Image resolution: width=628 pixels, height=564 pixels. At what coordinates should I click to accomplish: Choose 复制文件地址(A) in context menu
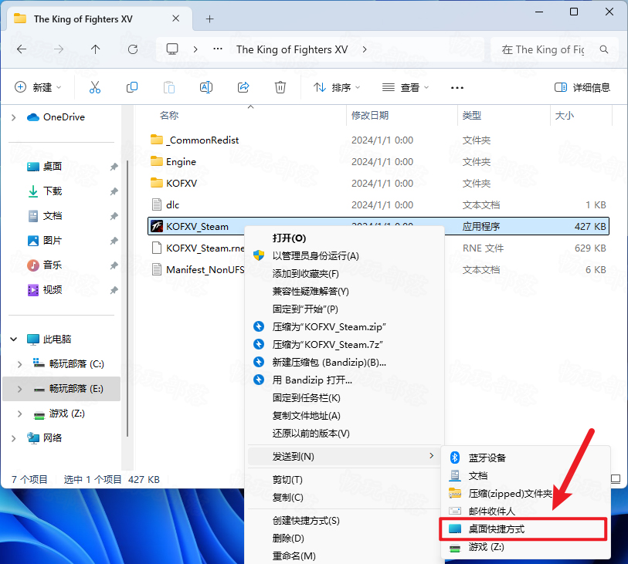pyautogui.click(x=346, y=416)
